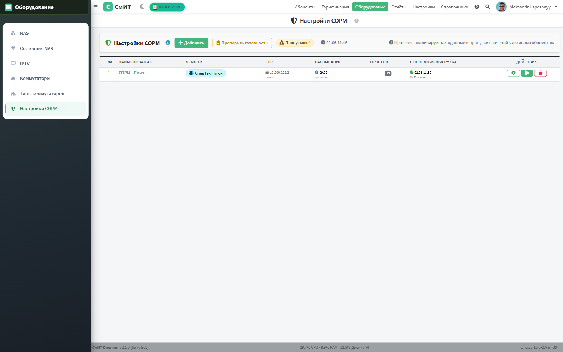Open Типы коммутаторов sidebar item
Image resolution: width=563 pixels, height=352 pixels.
coord(46,94)
